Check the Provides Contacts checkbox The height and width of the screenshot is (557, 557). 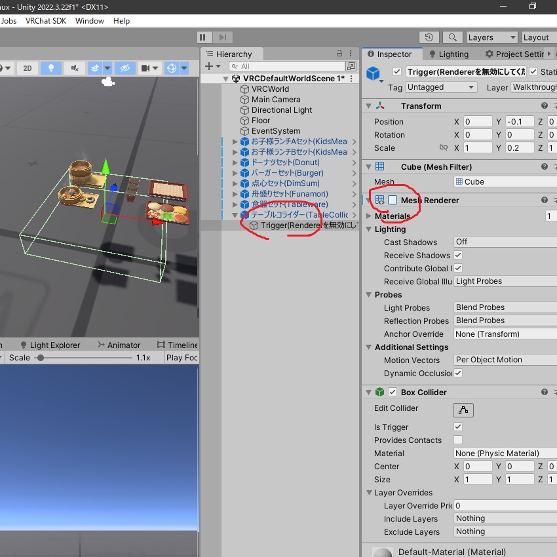458,440
